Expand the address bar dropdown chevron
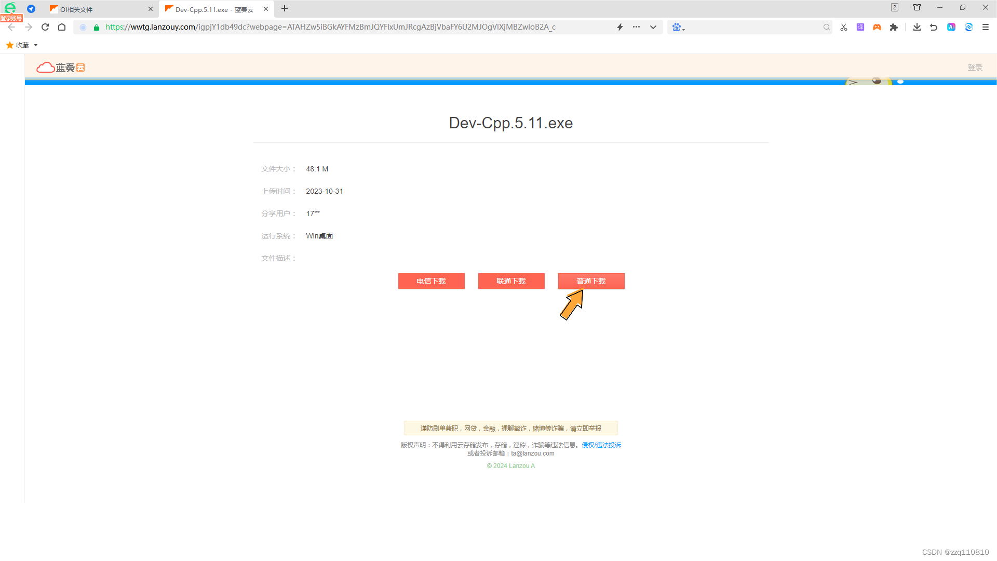The width and height of the screenshot is (997, 561). tap(653, 27)
